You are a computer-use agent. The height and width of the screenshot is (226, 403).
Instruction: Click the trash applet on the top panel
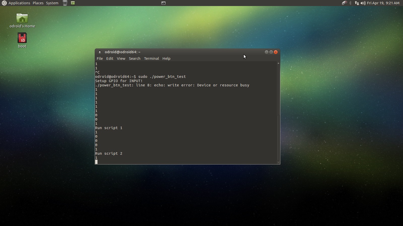pyautogui.click(x=65, y=3)
